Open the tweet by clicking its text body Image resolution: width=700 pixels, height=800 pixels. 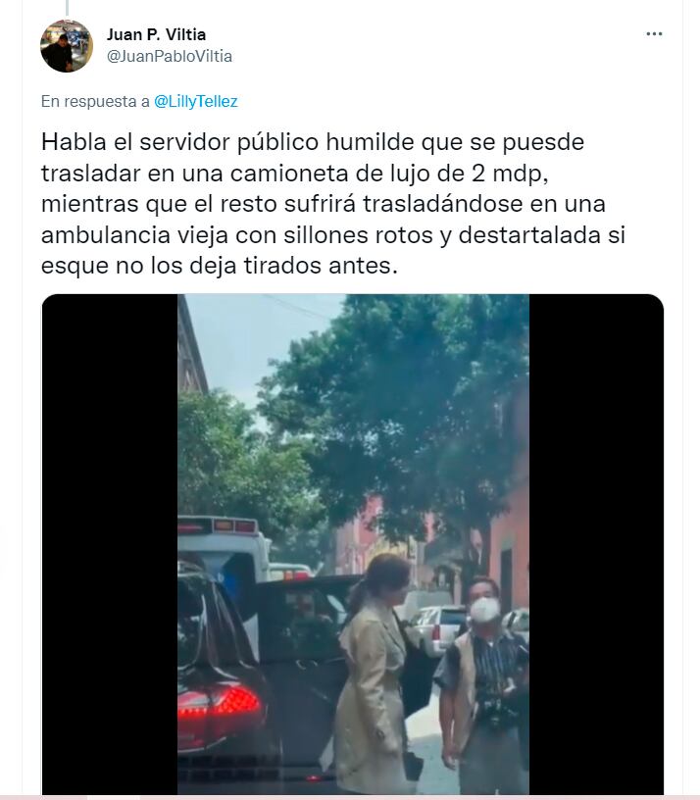coord(333,204)
